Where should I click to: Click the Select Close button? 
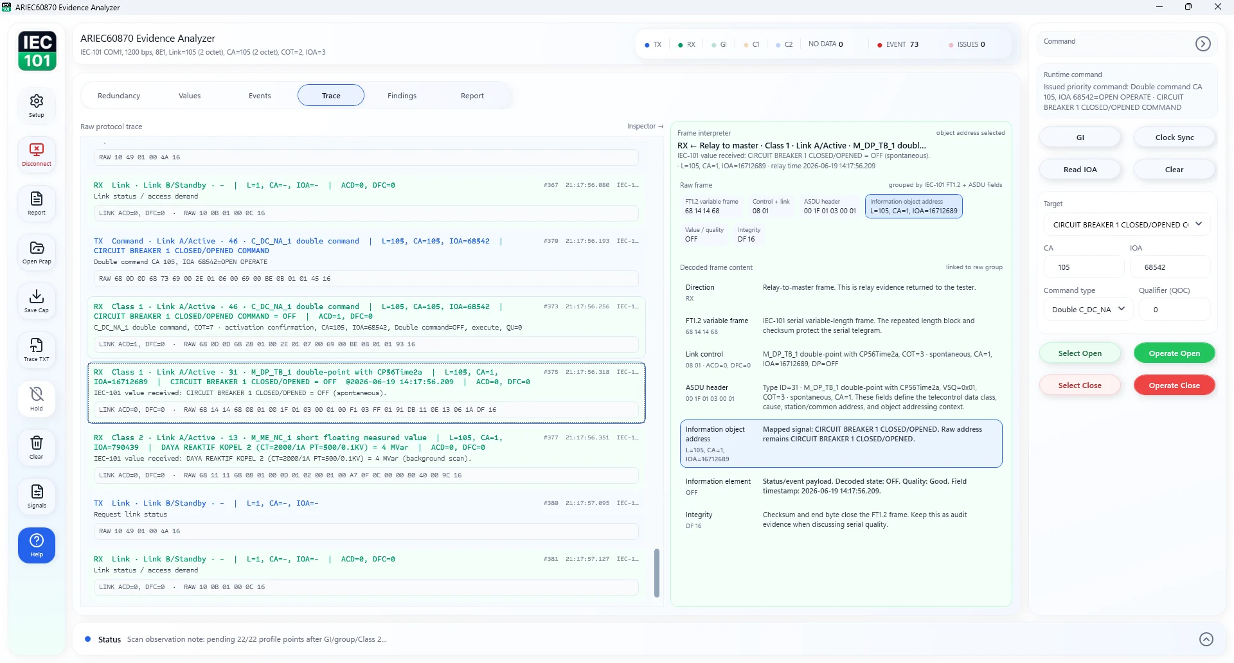pos(1080,385)
